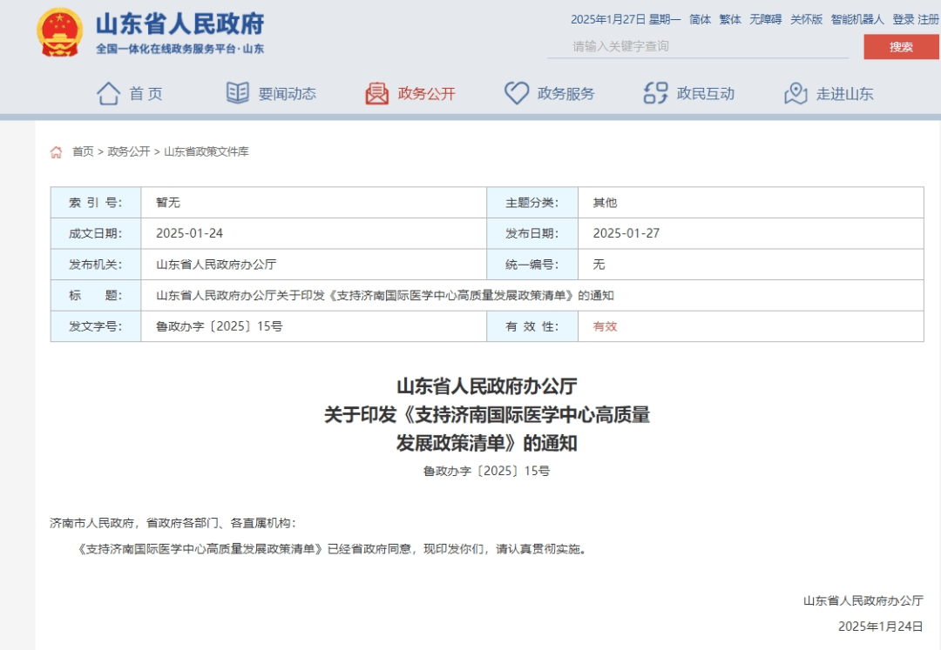Click the keyword search input field
The width and height of the screenshot is (941, 650).
[697, 48]
